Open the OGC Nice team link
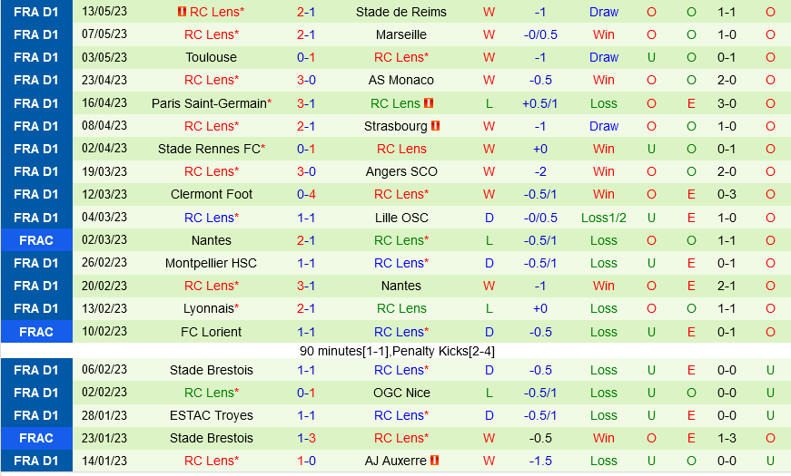Image resolution: width=791 pixels, height=476 pixels. 400,393
